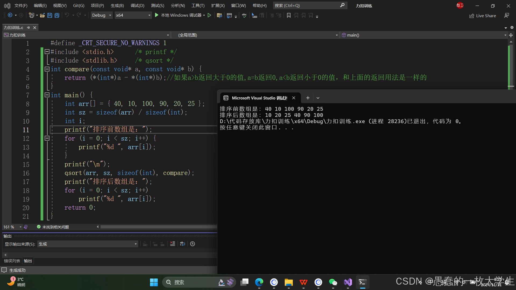Click the bookmark icon in the toolbar
516x290 pixels.
tap(289, 15)
